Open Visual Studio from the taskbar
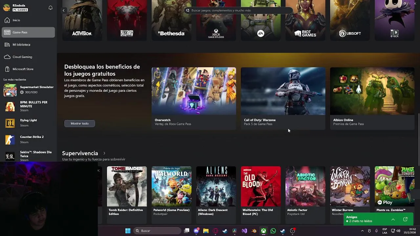The width and height of the screenshot is (420, 236). pos(244,231)
